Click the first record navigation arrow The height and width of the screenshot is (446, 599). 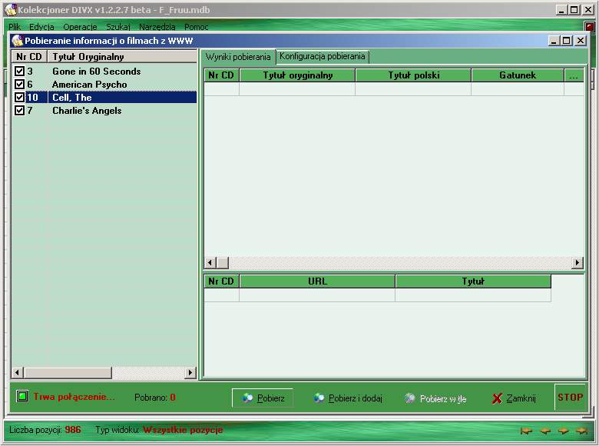pyautogui.click(x=527, y=431)
